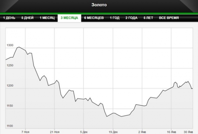Select the 5 ДНЕЙ tab
This screenshot has width=198, height=134.
(x=28, y=18)
